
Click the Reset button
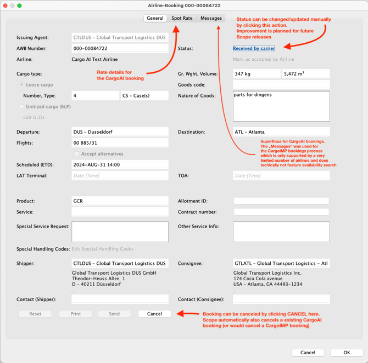coord(35,314)
